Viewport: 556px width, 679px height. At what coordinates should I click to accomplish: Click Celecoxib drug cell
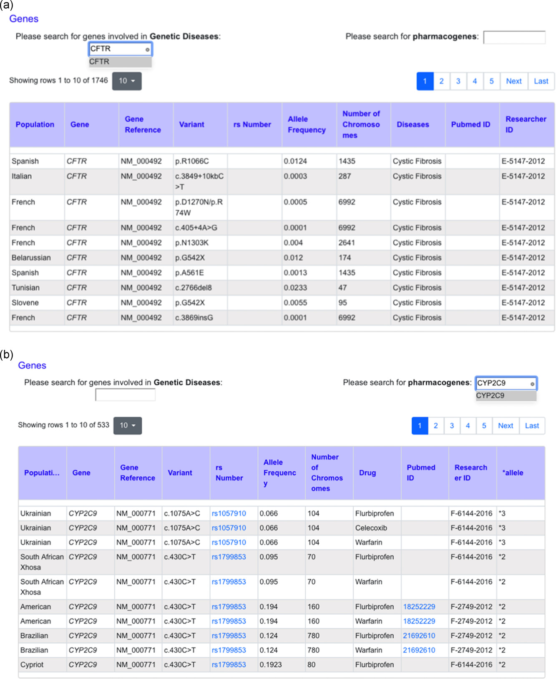click(377, 528)
